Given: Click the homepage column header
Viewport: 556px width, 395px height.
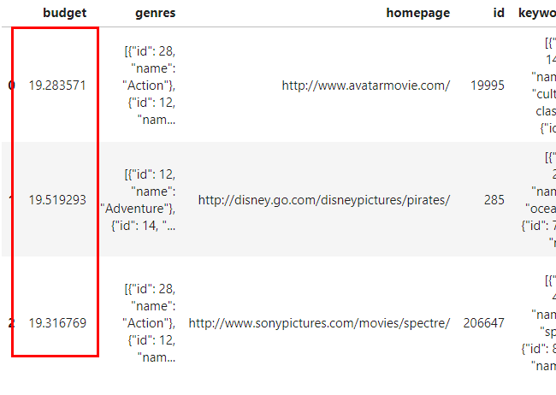Looking at the screenshot, I should pyautogui.click(x=417, y=13).
